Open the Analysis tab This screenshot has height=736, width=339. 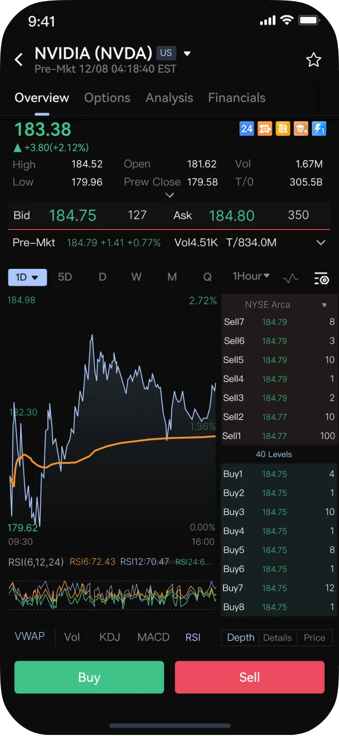tap(169, 98)
